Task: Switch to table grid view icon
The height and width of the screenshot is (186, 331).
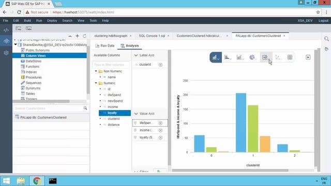Action: (290, 57)
